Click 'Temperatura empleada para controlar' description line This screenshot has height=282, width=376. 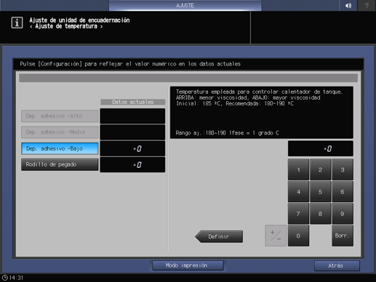[259, 92]
